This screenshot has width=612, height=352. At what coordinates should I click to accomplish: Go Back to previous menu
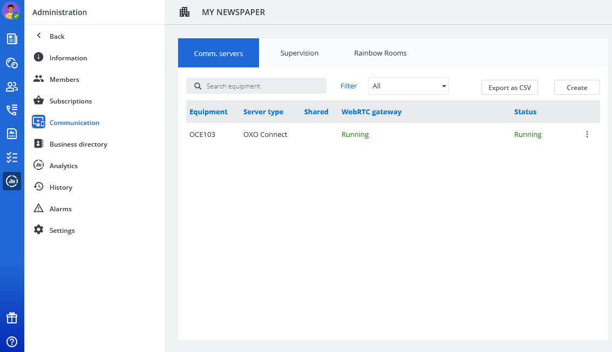pos(57,36)
